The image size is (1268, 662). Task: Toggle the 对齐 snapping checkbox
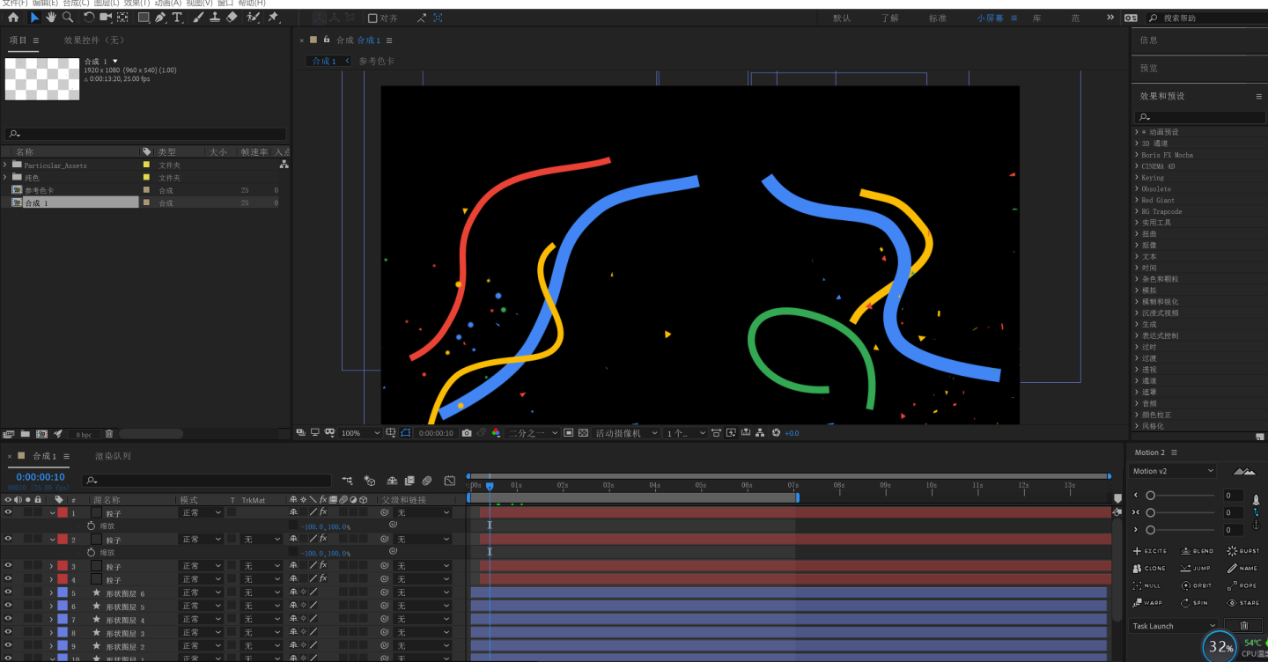pos(372,18)
